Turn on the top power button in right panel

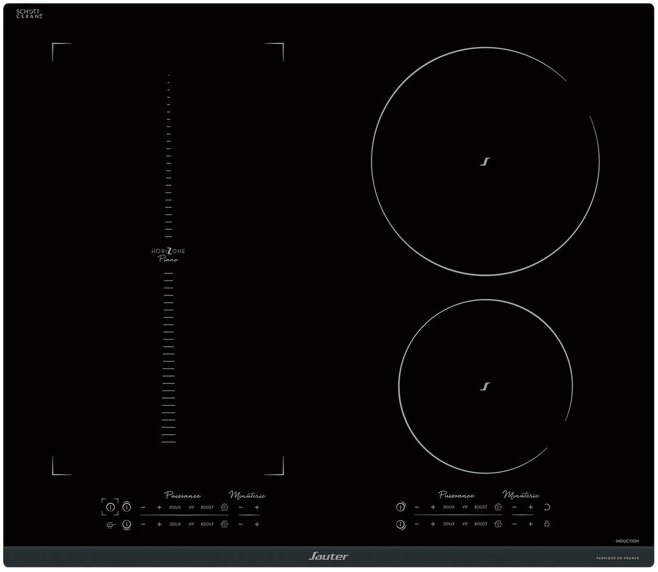point(401,508)
